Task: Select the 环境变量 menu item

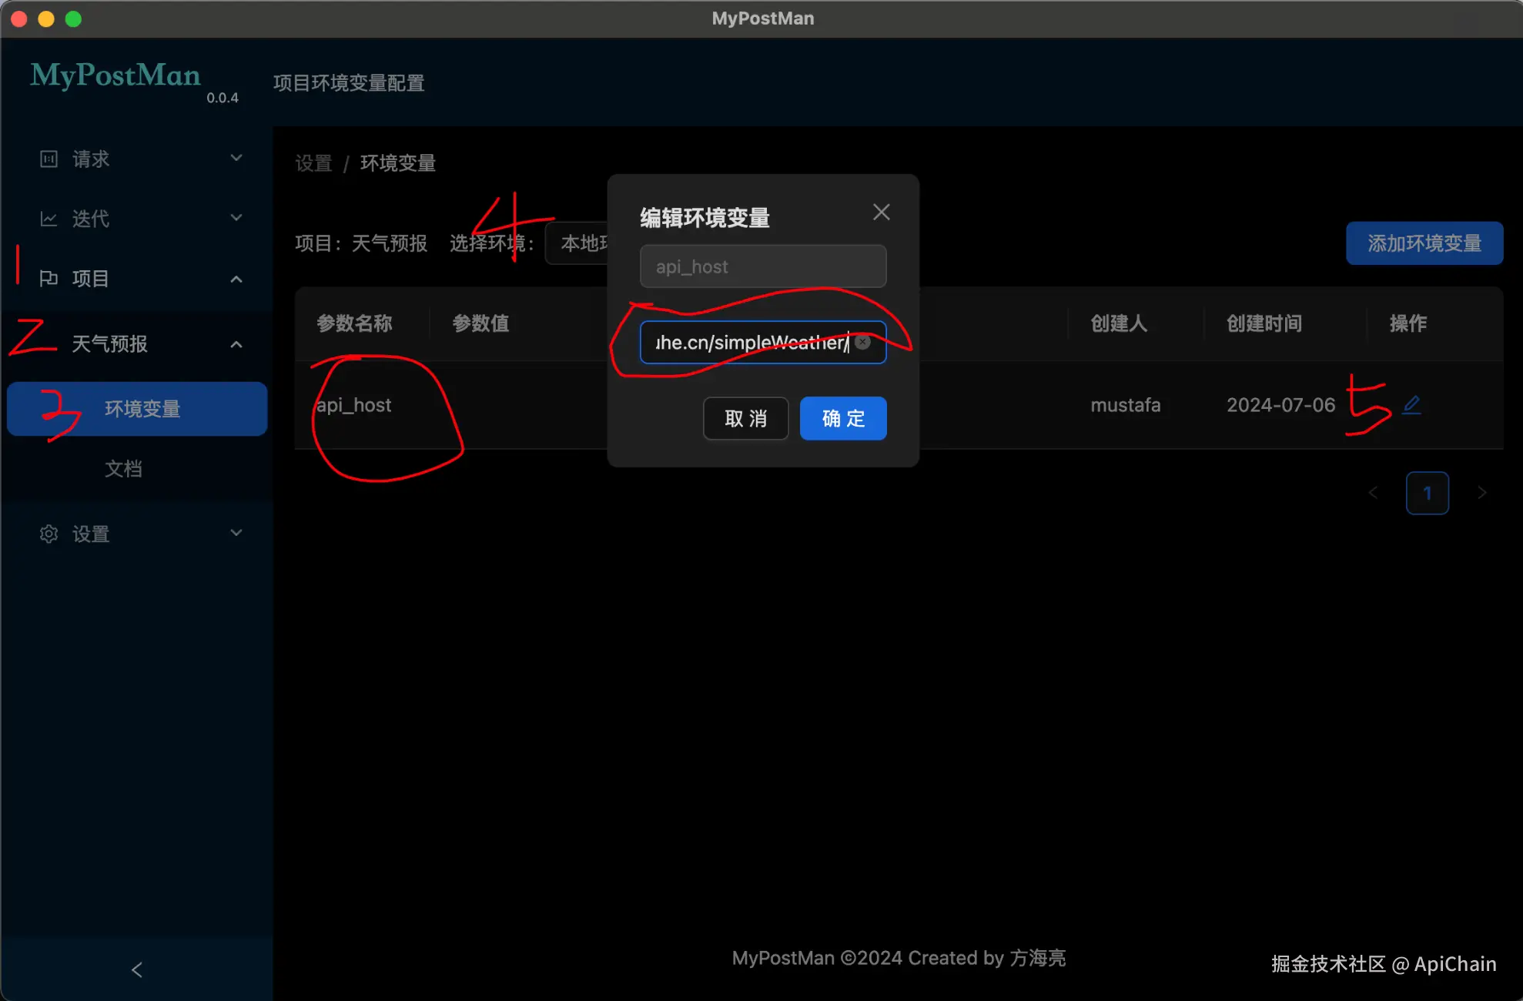Action: point(142,409)
